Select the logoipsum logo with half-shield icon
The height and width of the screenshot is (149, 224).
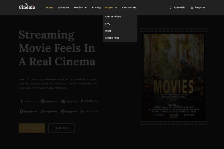pos(29,111)
